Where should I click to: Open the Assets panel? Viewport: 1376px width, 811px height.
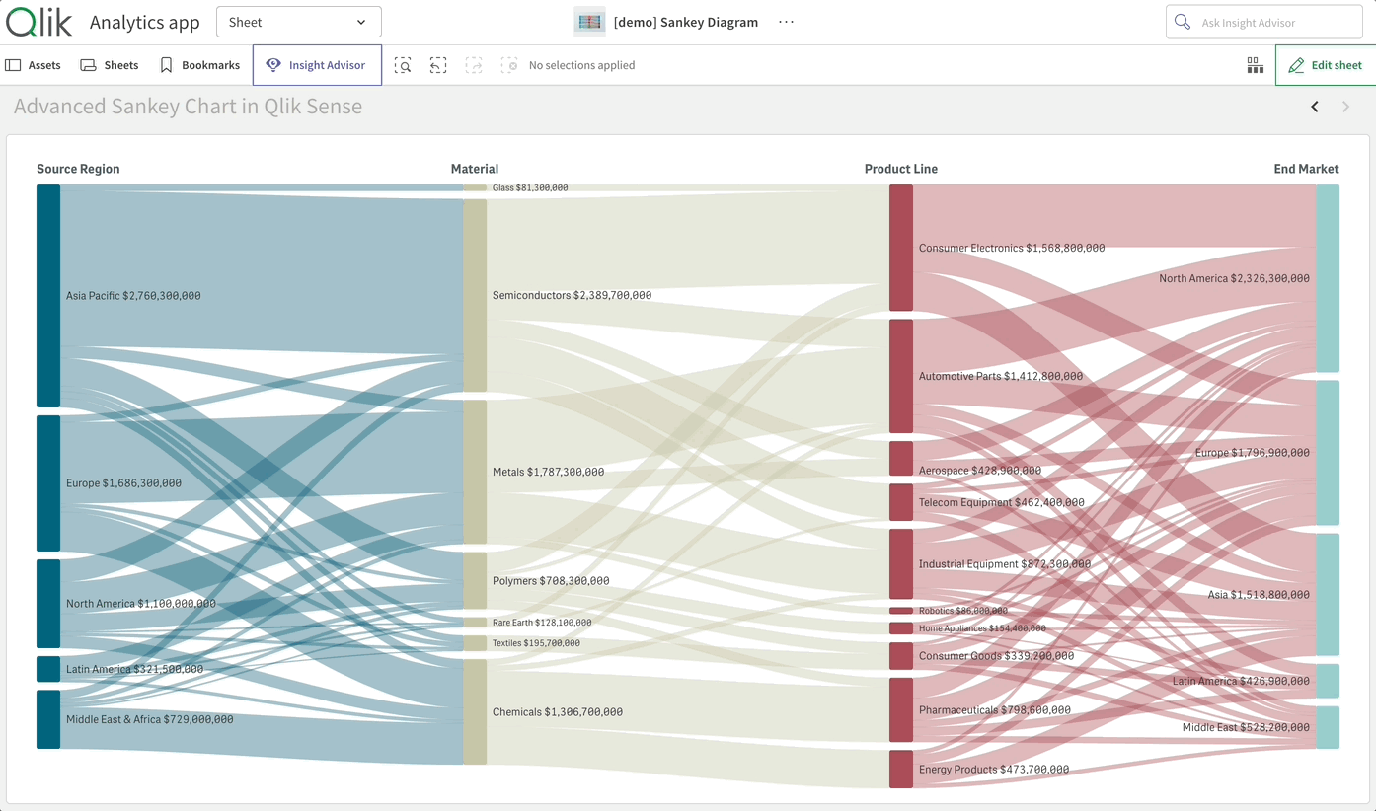pyautogui.click(x=34, y=65)
